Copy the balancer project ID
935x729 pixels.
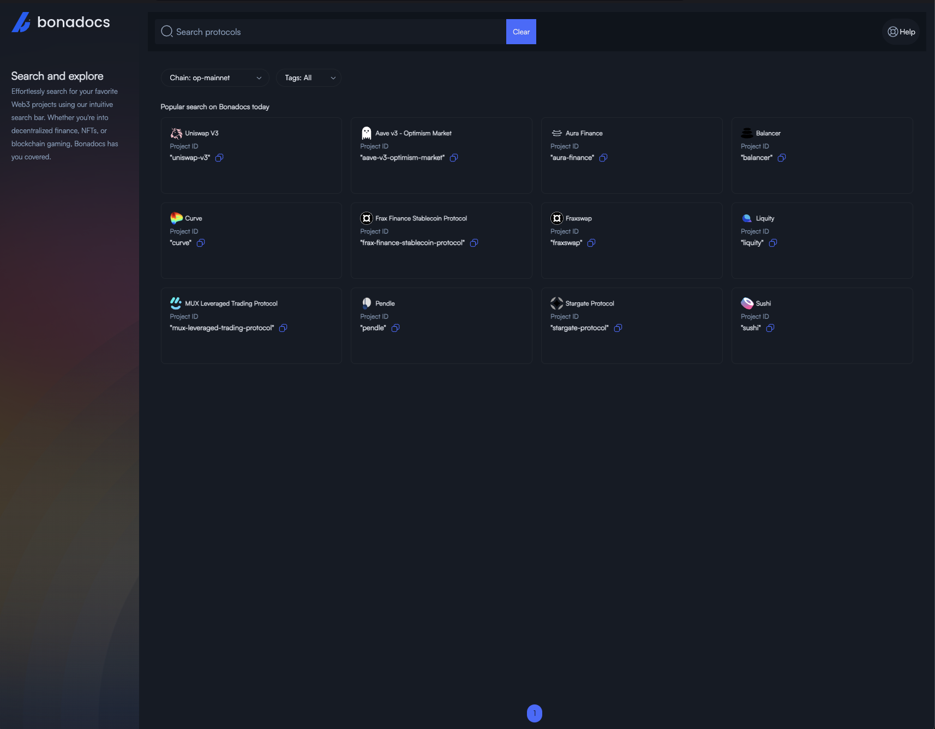pos(782,158)
